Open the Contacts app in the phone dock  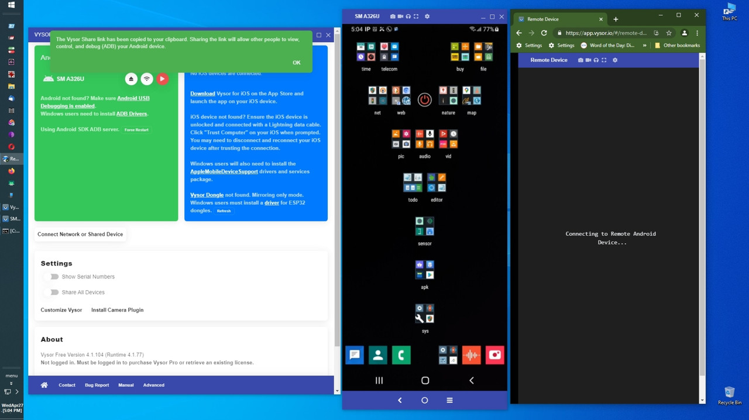(x=377, y=354)
